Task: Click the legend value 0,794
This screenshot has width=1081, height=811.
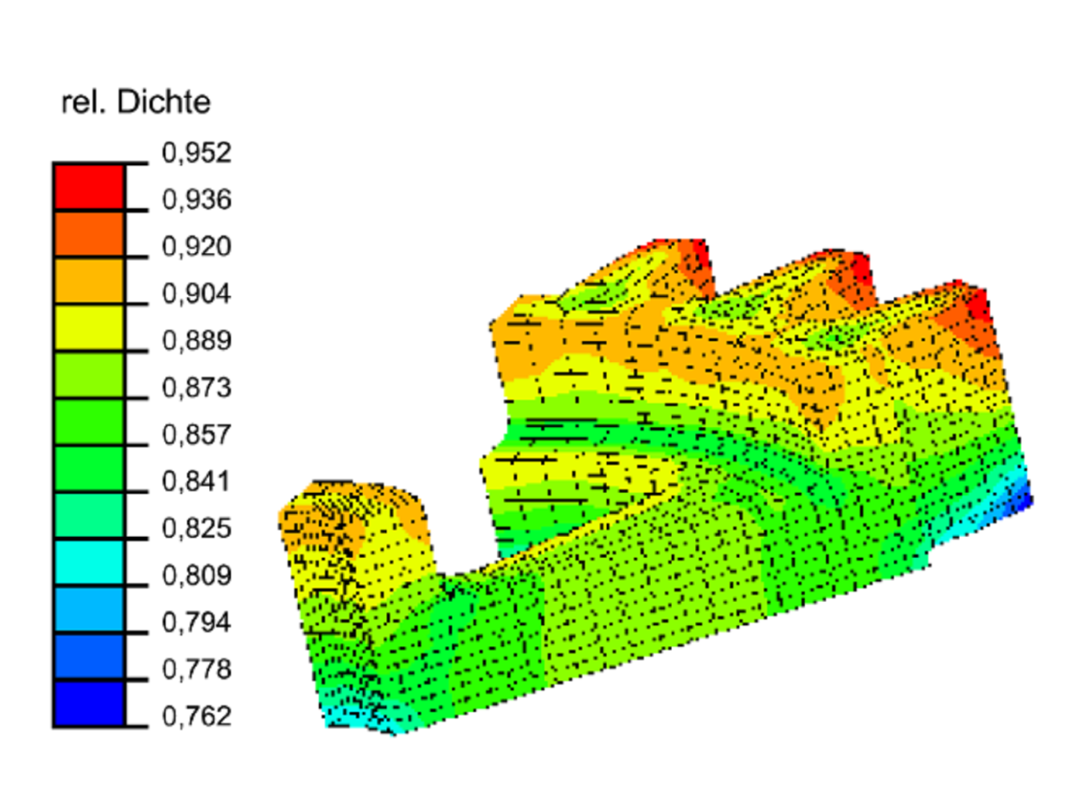Action: pyautogui.click(x=197, y=622)
